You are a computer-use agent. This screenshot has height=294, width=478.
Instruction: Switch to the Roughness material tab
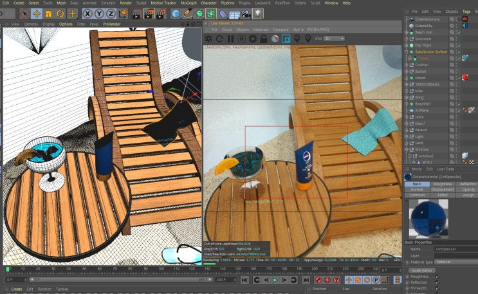pyautogui.click(x=443, y=184)
